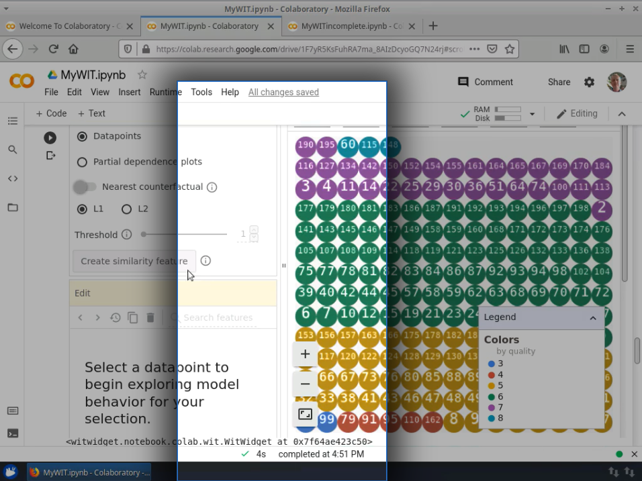Click the cell output actions icon
The height and width of the screenshot is (481, 642).
[50, 156]
